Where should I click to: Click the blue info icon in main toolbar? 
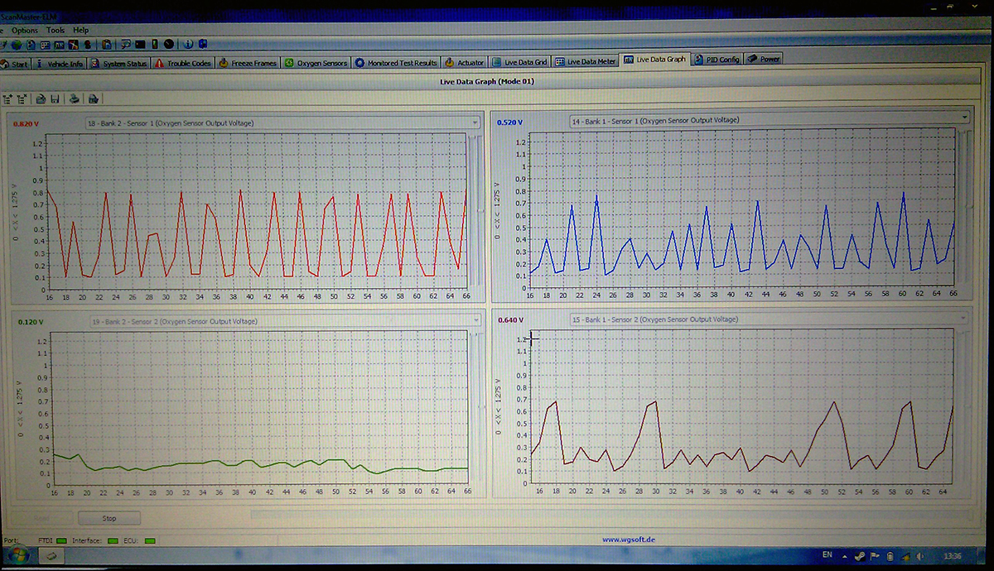point(189,44)
